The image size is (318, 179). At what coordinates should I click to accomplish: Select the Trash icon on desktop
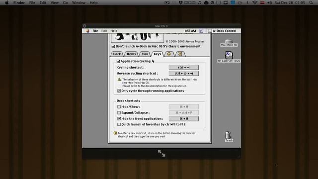point(229,136)
